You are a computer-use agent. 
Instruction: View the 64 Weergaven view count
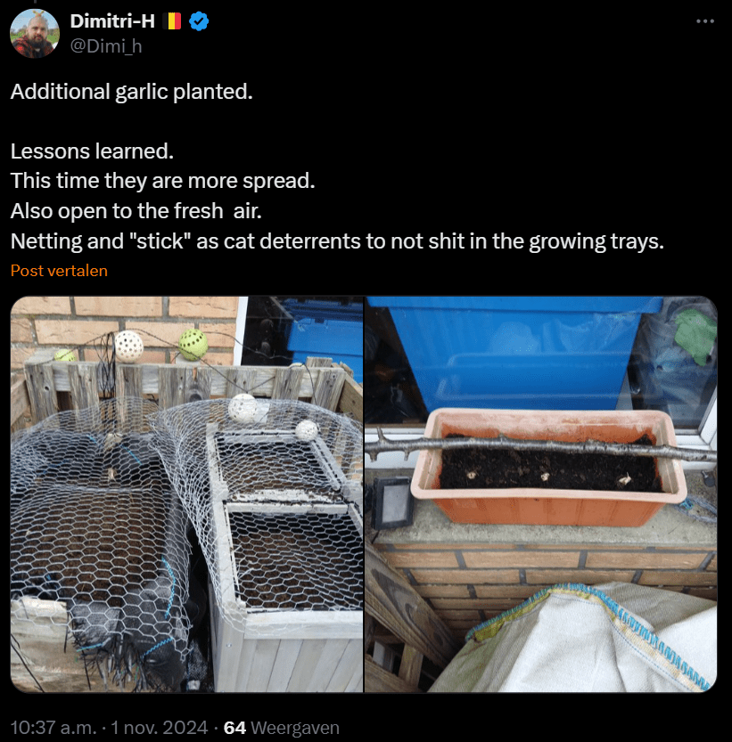click(282, 728)
